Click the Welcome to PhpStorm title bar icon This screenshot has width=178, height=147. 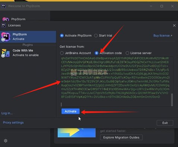click(x=4, y=6)
